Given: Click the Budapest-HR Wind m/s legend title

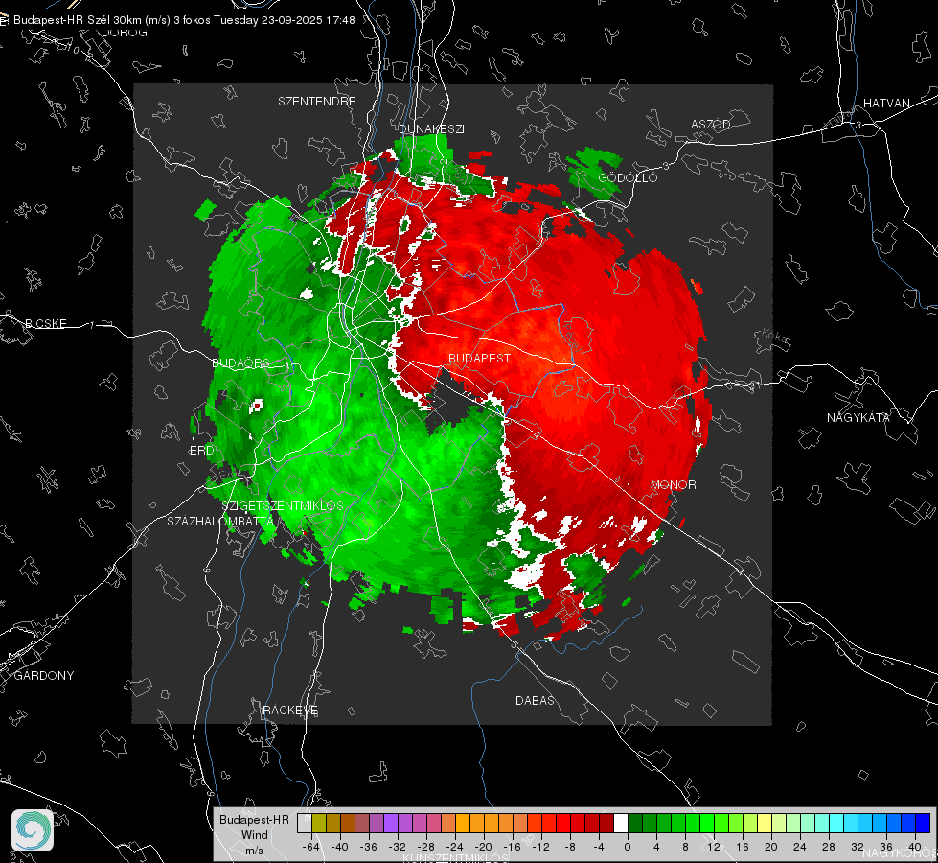Looking at the screenshot, I should (x=254, y=835).
